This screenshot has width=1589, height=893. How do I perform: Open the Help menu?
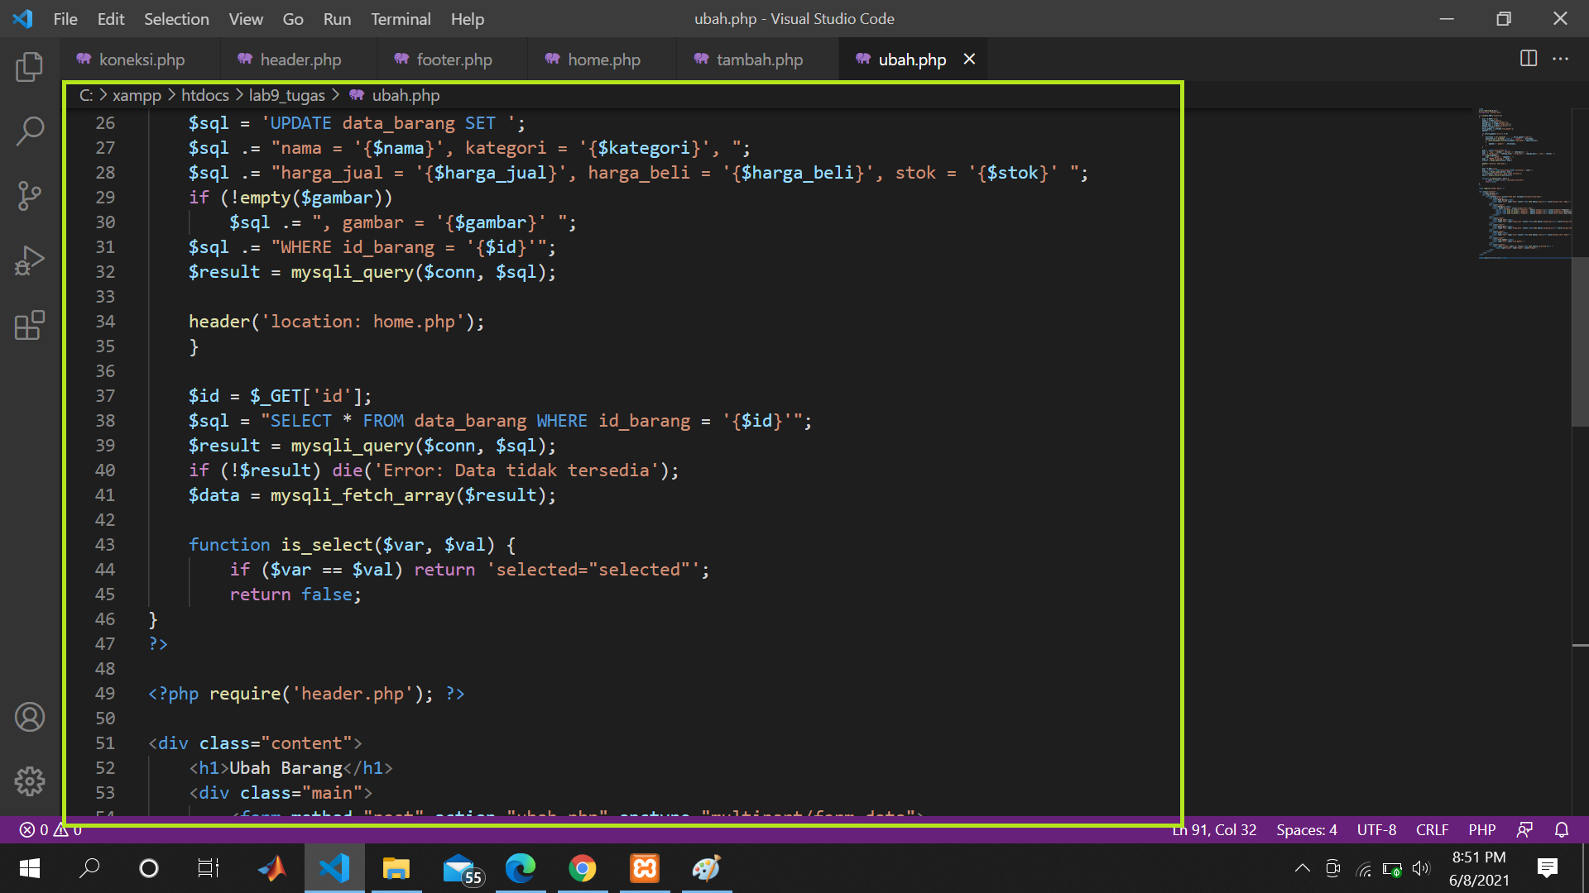pos(468,18)
